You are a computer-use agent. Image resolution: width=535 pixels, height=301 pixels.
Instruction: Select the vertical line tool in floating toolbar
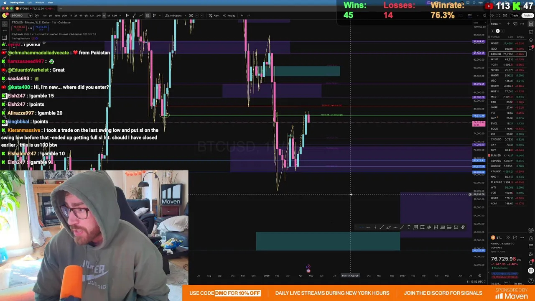point(375,227)
